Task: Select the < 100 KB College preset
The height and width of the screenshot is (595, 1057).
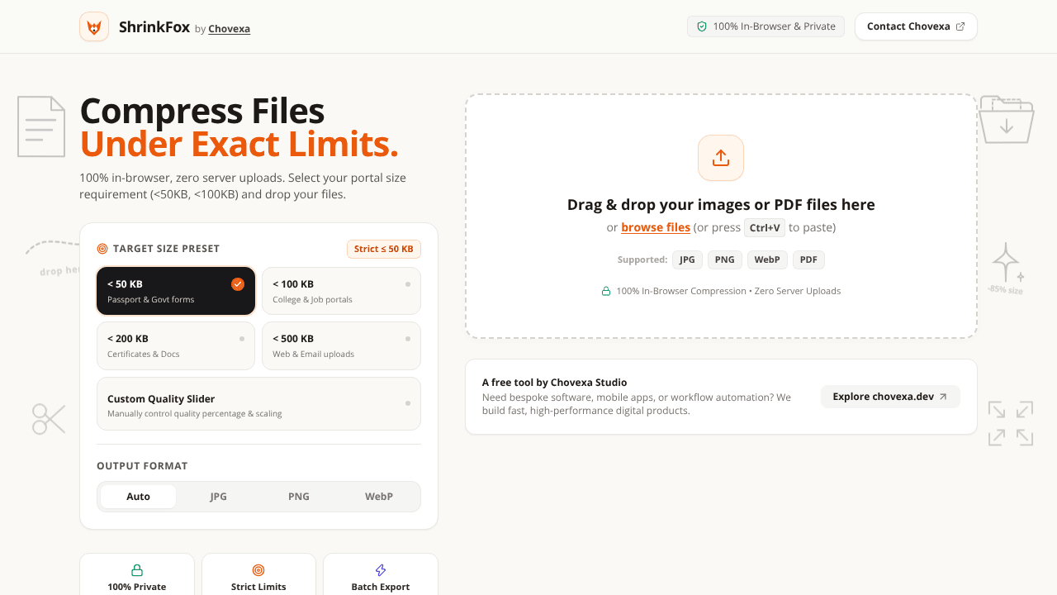Action: (x=341, y=291)
